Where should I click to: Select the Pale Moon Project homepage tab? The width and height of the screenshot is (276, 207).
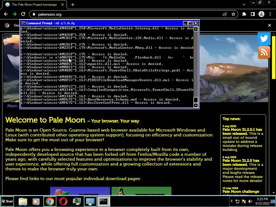(34, 5)
